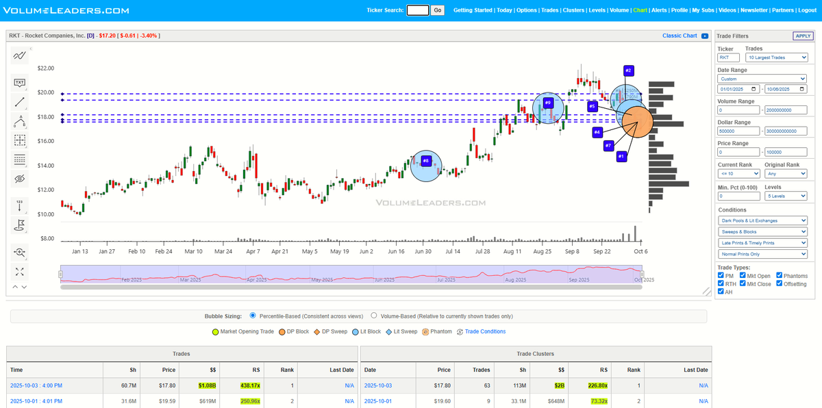
Task: Click the VolumeLeaders.com logo
Action: [x=65, y=10]
